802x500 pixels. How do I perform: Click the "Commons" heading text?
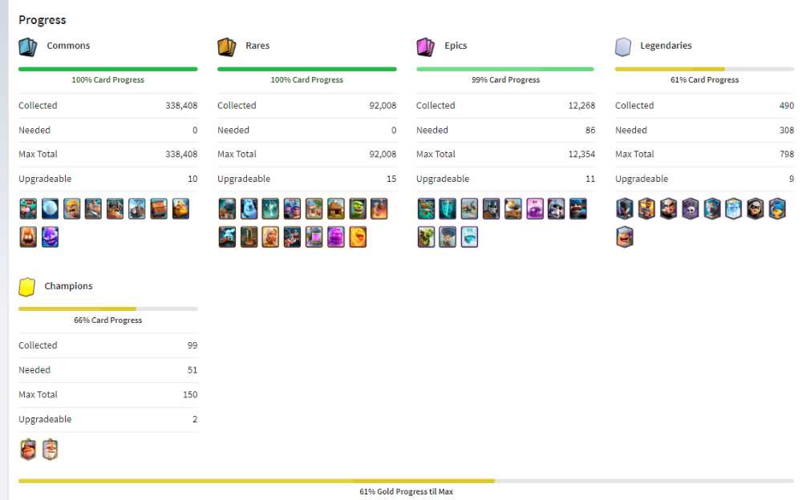pyautogui.click(x=68, y=46)
